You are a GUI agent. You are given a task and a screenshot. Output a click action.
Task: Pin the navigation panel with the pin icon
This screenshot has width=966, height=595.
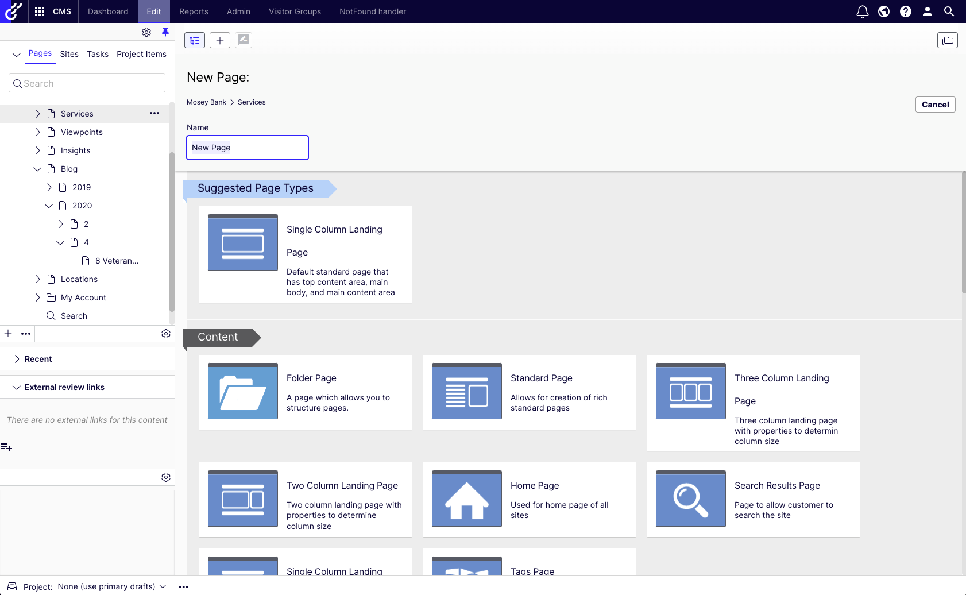(165, 32)
